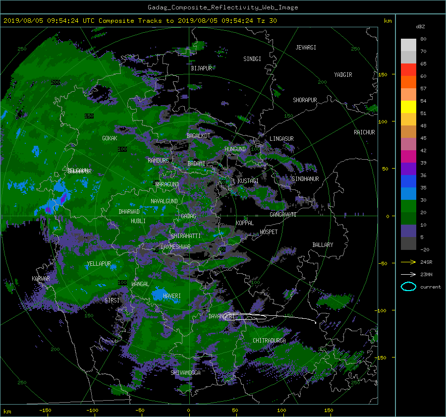The image size is (446, 417).
Task: Select the BALLARY city label
Action: (x=323, y=245)
